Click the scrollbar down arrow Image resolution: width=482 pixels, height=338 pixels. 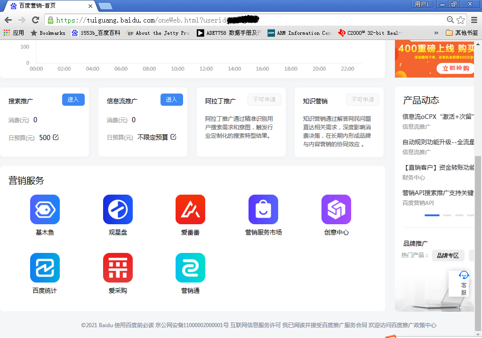(x=478, y=334)
